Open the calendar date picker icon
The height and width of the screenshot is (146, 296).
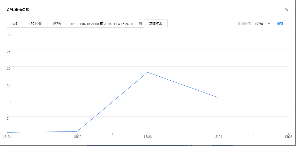140,24
